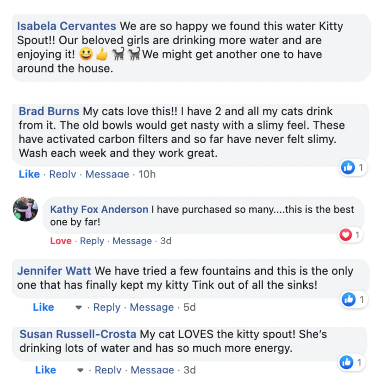The image size is (379, 379).
Task: Toggle the Love reaction on Kathy's comment
Action: point(61,241)
